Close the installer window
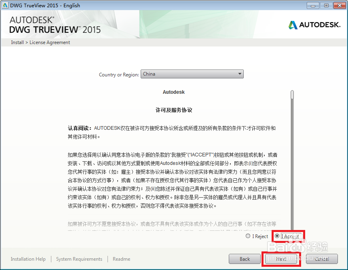This screenshot has height=270, width=348. pos(340,6)
